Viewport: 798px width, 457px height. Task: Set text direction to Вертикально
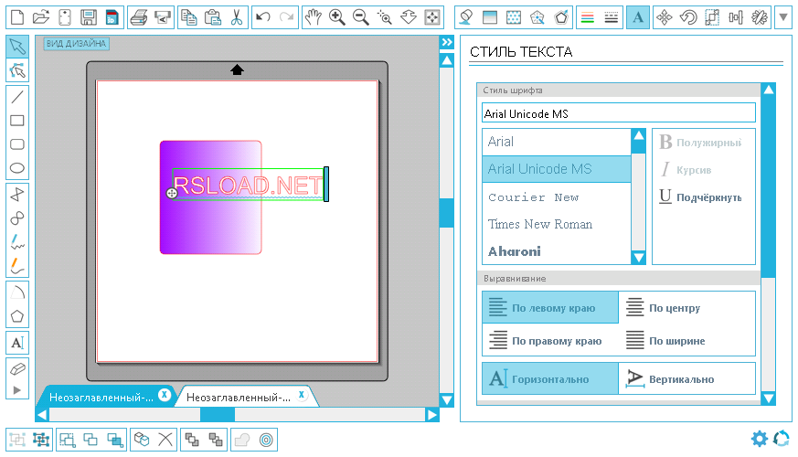(x=686, y=378)
